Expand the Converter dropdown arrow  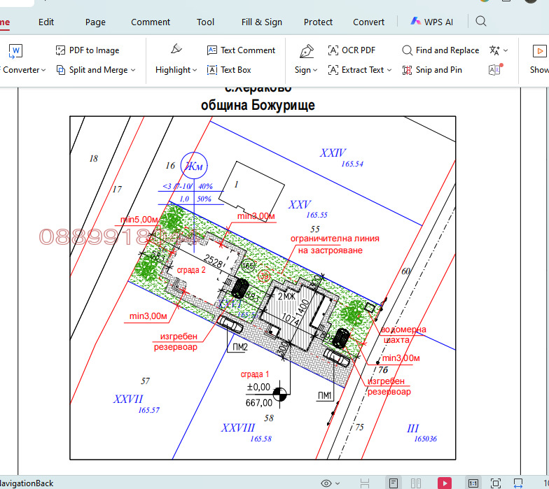tap(43, 70)
